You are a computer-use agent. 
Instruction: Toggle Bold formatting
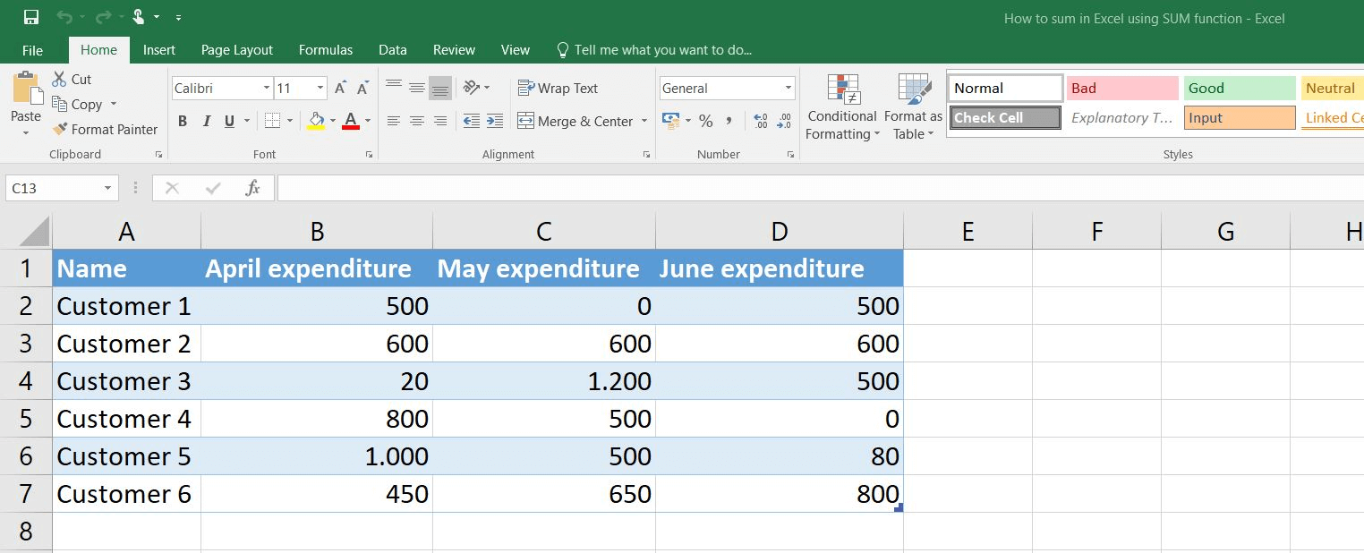[183, 121]
